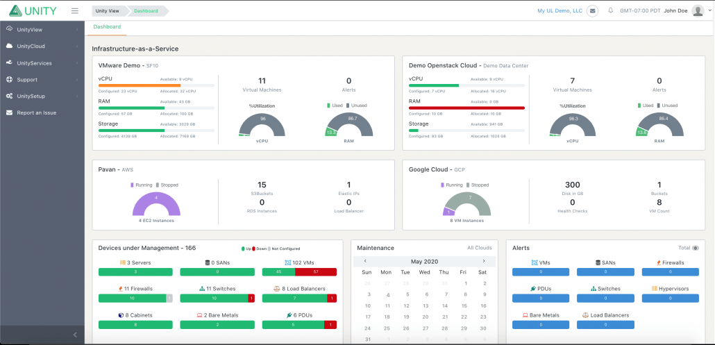The image size is (715, 345).
Task: Click the Load Balancers icon in Alerts panel
Action: [x=585, y=315]
